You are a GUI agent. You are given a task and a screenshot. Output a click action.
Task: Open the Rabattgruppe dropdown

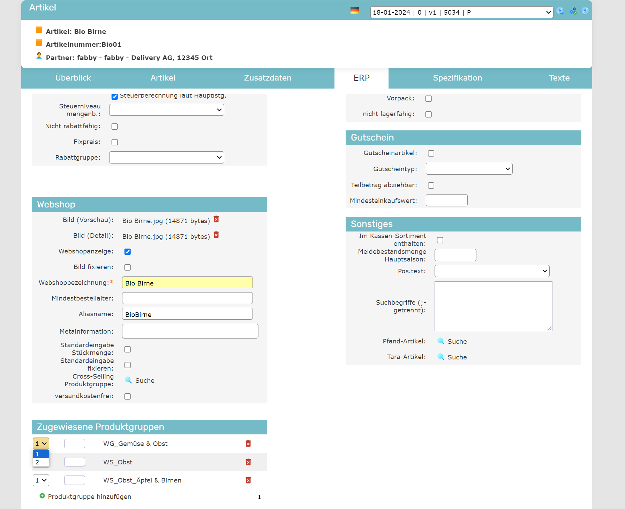tap(166, 158)
